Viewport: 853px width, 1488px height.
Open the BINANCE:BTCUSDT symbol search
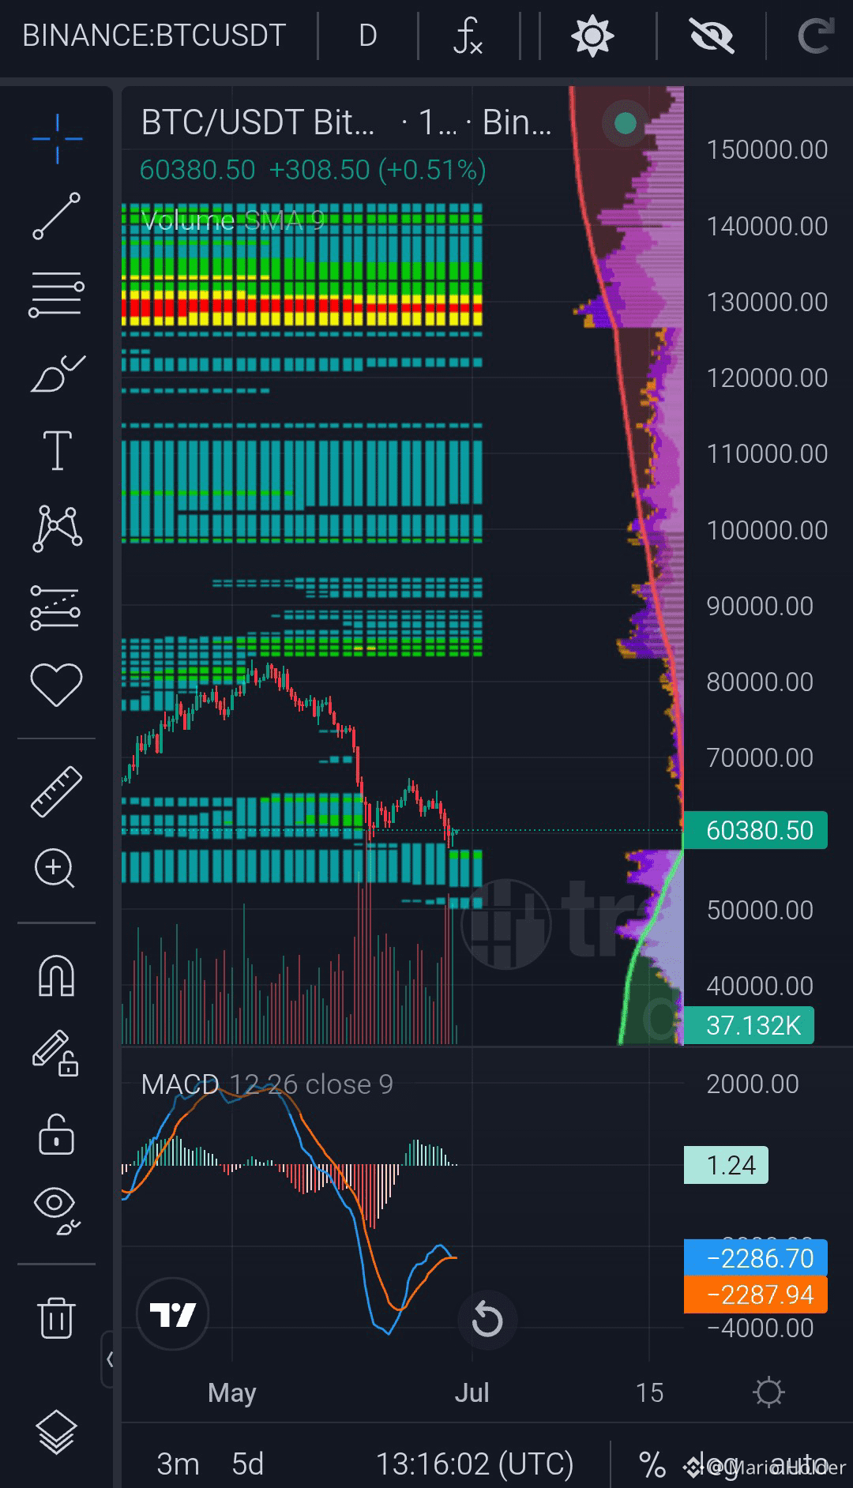click(154, 36)
